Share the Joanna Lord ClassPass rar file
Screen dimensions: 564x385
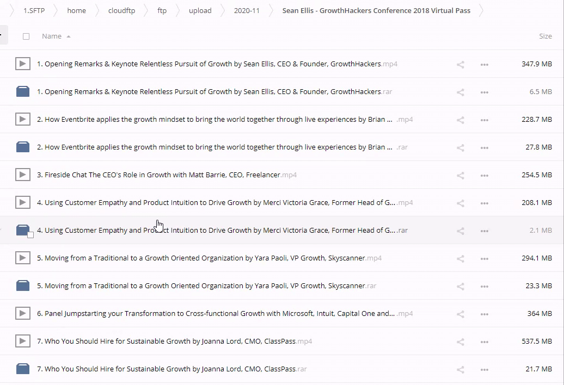(x=460, y=369)
